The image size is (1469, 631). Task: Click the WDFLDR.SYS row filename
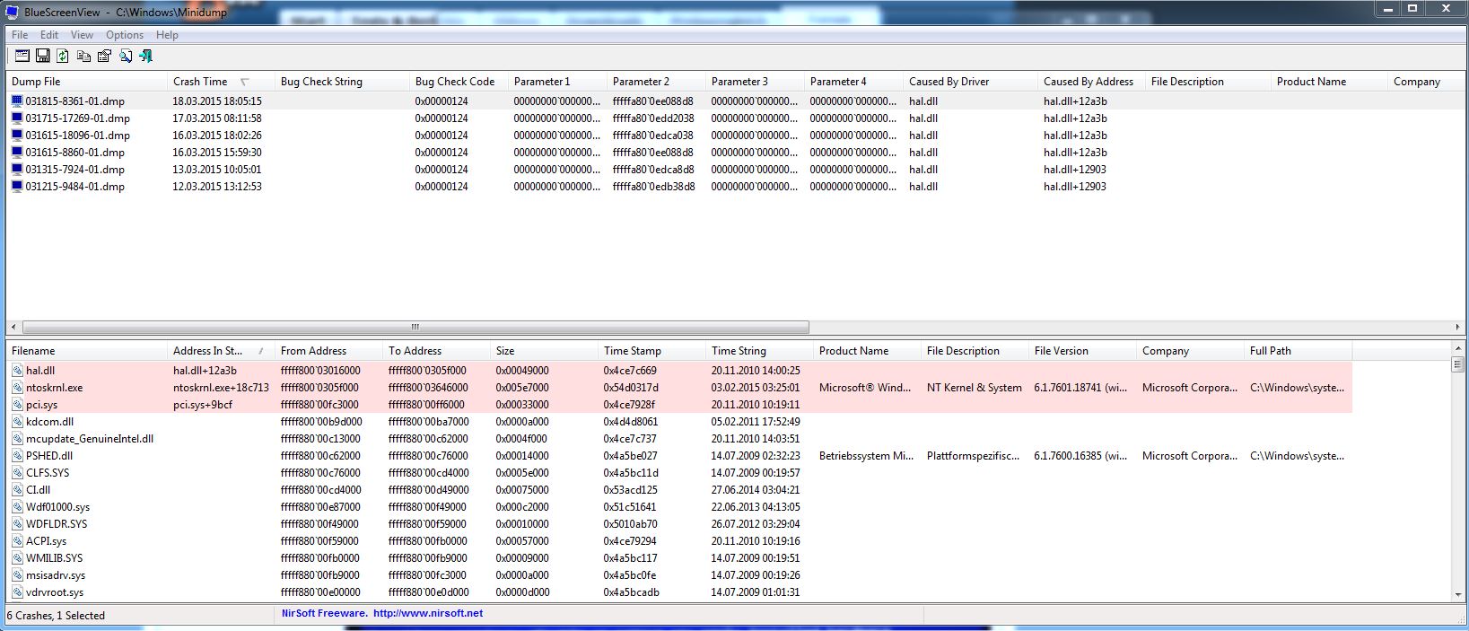pyautogui.click(x=57, y=524)
